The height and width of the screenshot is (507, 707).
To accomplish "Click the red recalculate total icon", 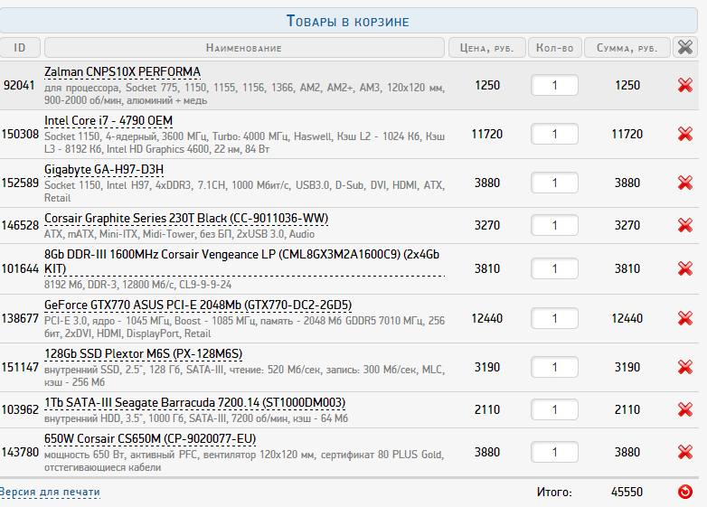I will tap(685, 492).
